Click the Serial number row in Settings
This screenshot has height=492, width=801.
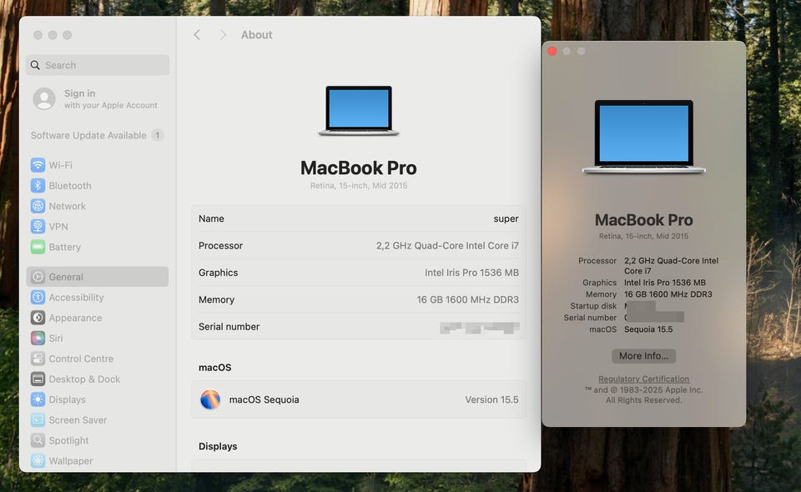tap(359, 327)
